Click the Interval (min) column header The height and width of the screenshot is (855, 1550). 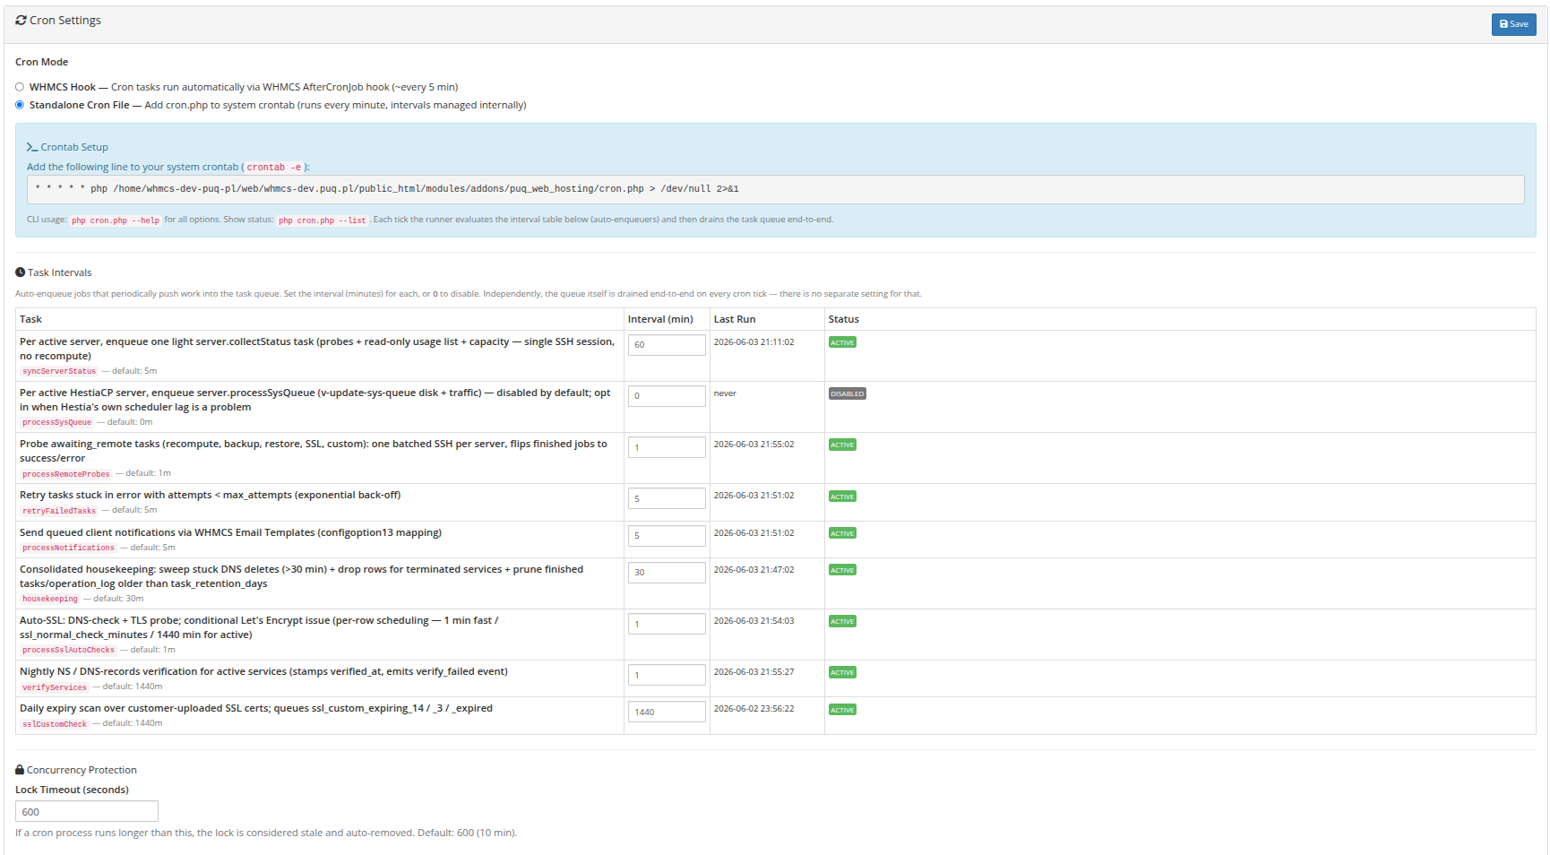tap(660, 319)
